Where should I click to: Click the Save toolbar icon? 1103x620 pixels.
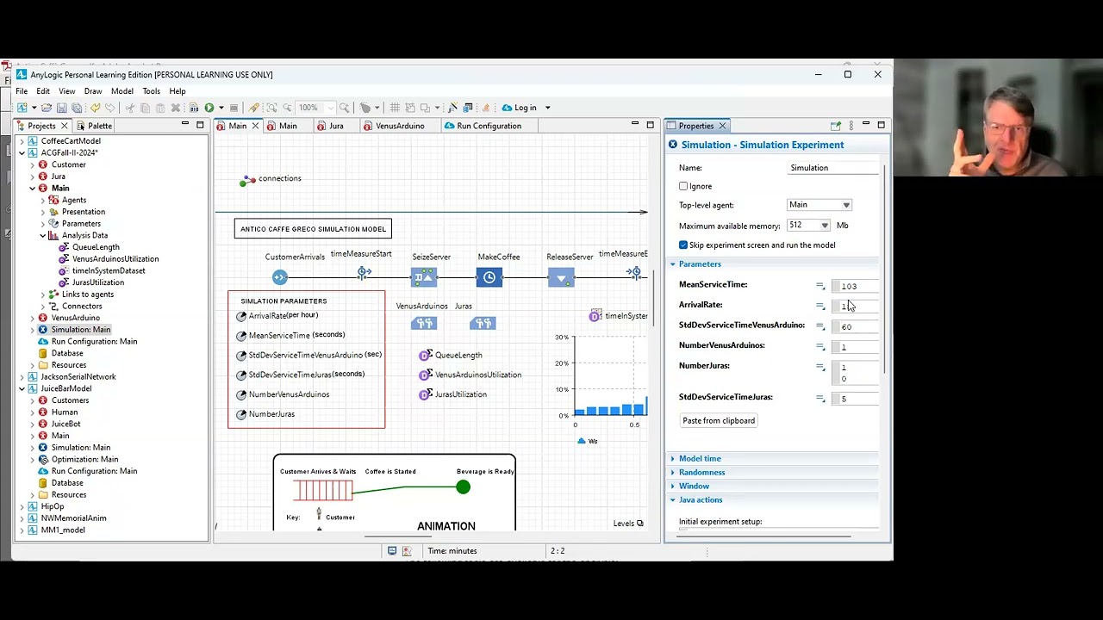click(61, 108)
